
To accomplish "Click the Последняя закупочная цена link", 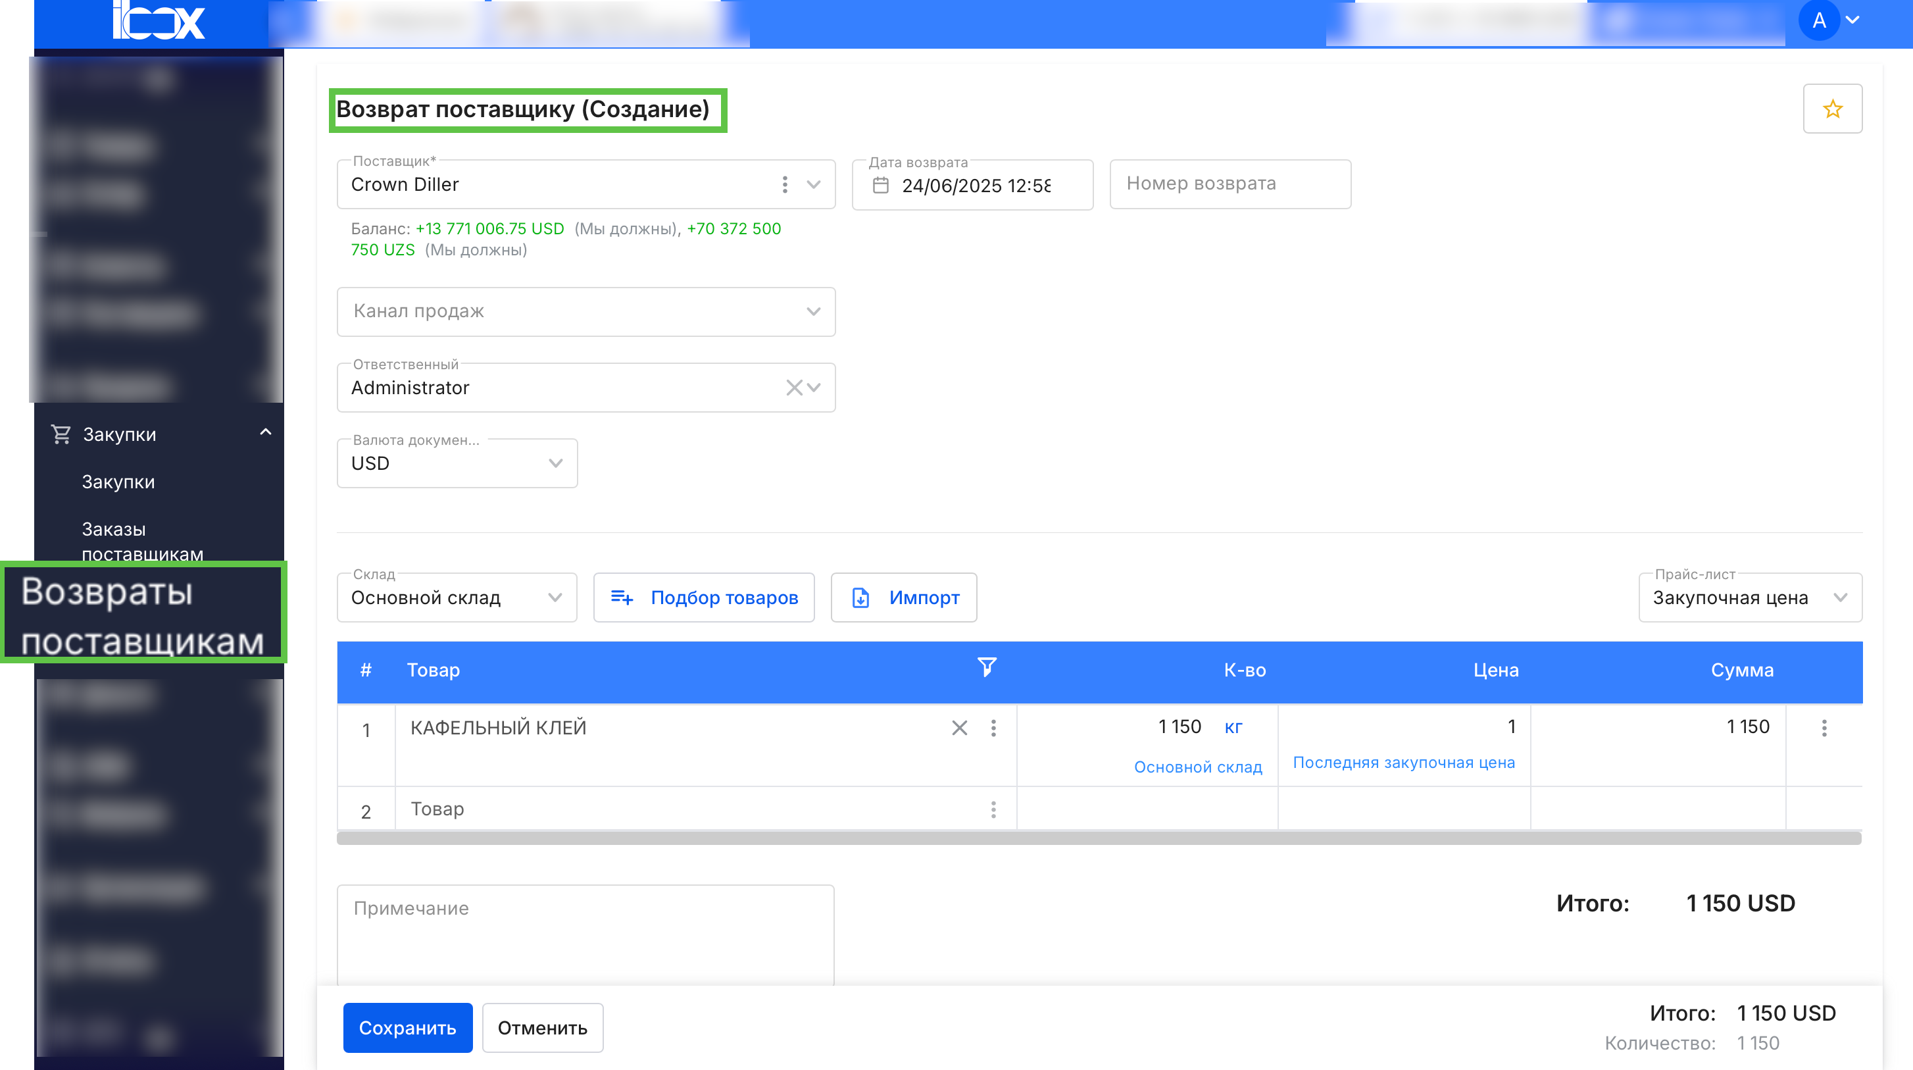I will (1403, 763).
